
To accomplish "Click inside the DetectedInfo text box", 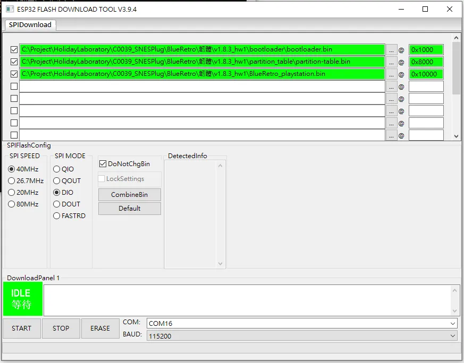I will pos(191,214).
